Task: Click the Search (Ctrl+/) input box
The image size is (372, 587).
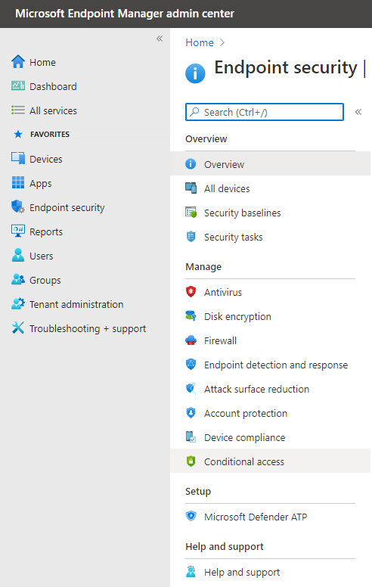Action: point(265,112)
